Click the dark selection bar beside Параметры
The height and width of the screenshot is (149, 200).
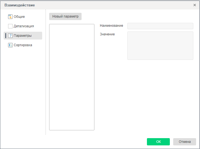pyautogui.click(x=6, y=36)
